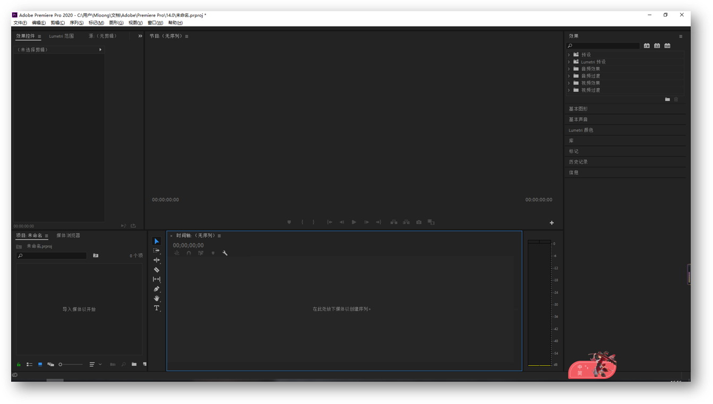This screenshot has height=404, width=713.
Task: Click the Find bin icon beside project search
Action: (x=96, y=256)
